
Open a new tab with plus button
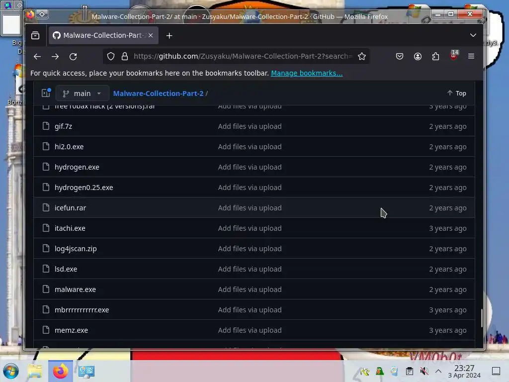click(x=169, y=36)
